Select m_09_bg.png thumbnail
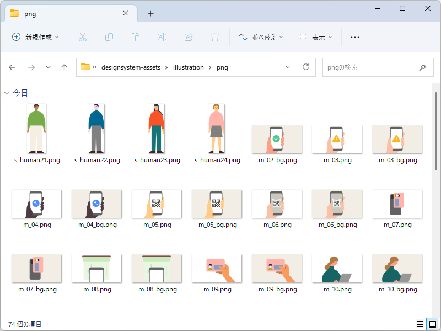The height and width of the screenshot is (331, 441). [x=277, y=268]
